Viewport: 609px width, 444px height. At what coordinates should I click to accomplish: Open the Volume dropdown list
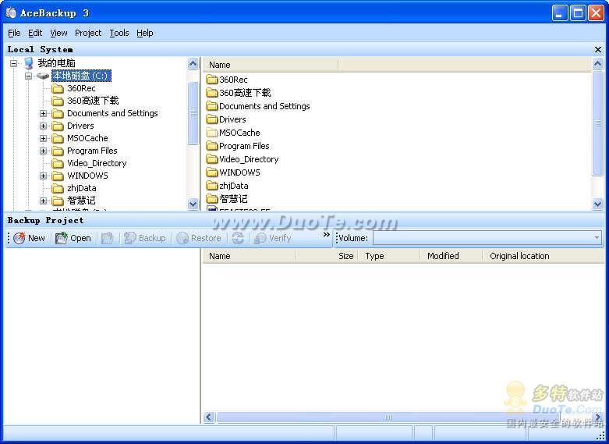[x=597, y=237]
